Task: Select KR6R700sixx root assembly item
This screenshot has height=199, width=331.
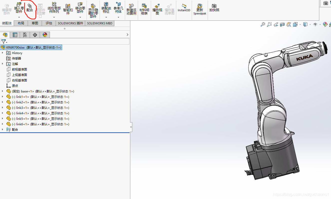Action: pyautogui.click(x=31, y=47)
